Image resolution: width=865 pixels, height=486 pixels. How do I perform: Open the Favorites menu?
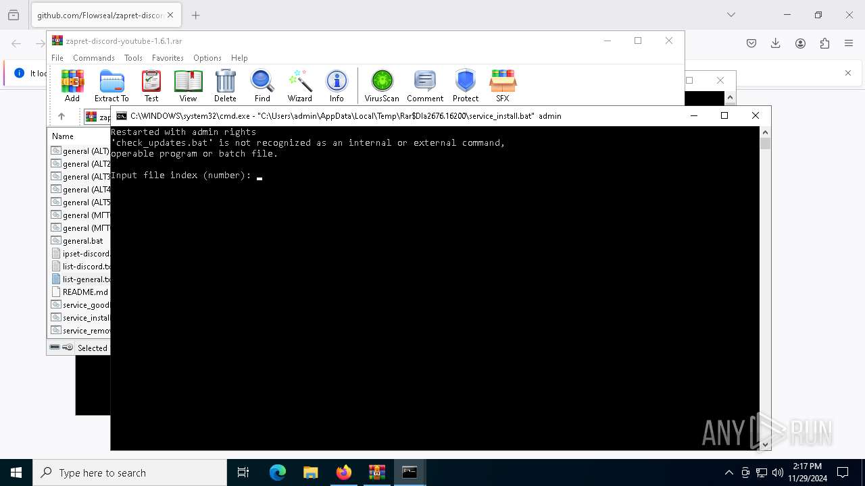(168, 58)
